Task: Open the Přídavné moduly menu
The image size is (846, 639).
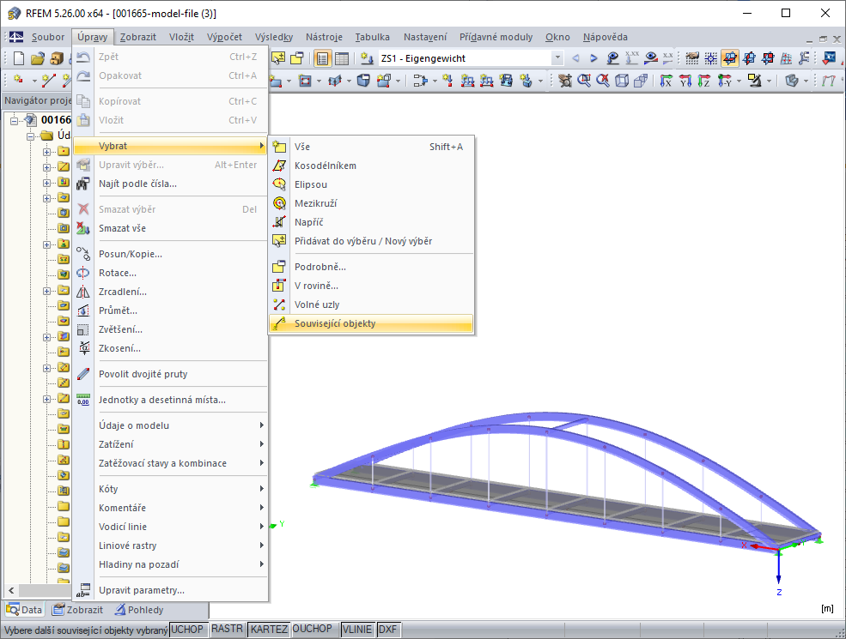Action: pos(496,37)
